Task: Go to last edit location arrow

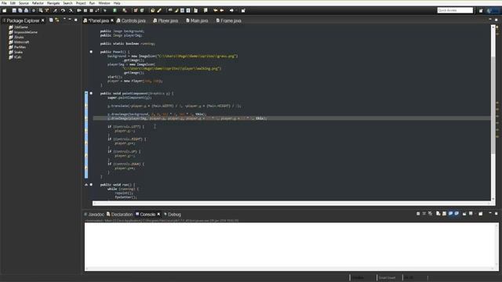Action: [x=216, y=10]
